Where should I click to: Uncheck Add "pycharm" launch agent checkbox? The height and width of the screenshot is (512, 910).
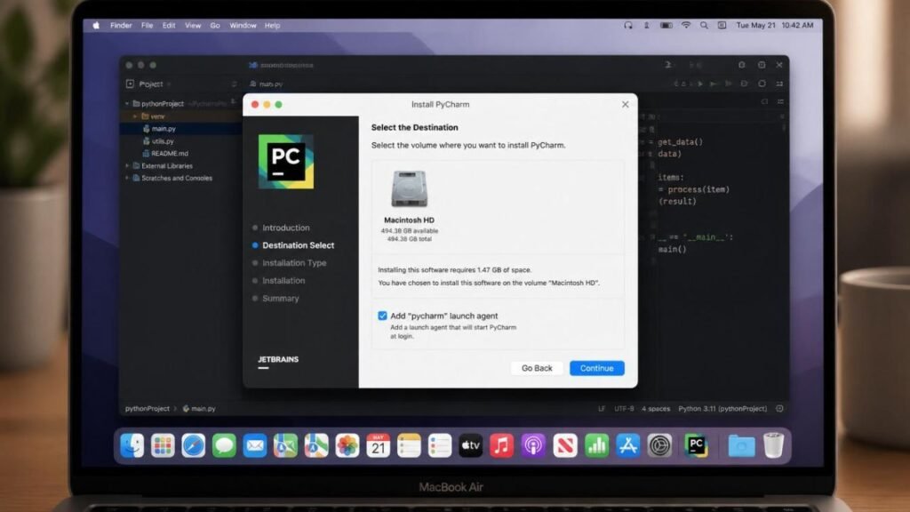click(382, 316)
